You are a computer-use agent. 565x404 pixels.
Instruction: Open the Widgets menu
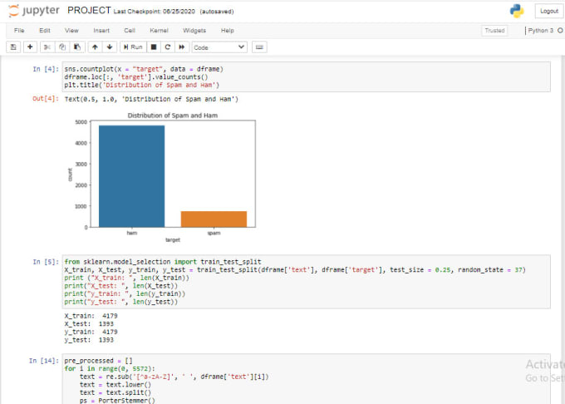(194, 31)
